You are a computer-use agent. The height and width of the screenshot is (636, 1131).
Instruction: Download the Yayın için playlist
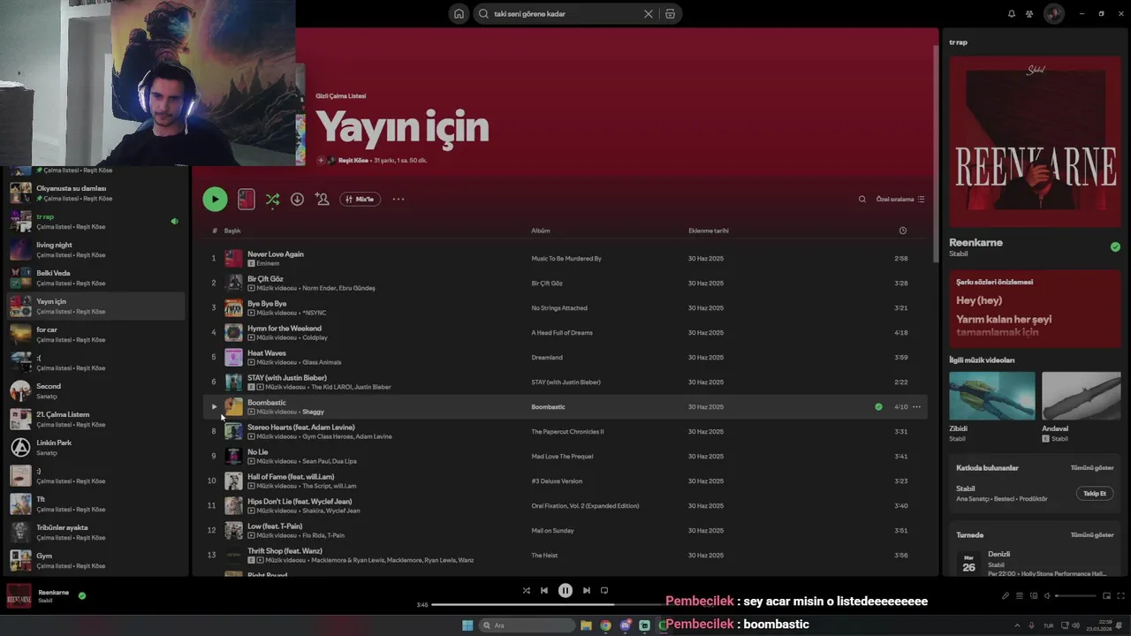click(297, 200)
